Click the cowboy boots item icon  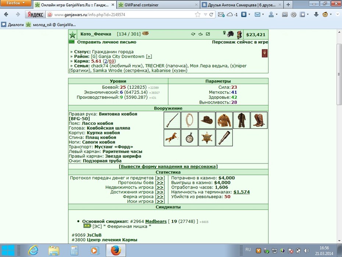(x=259, y=120)
